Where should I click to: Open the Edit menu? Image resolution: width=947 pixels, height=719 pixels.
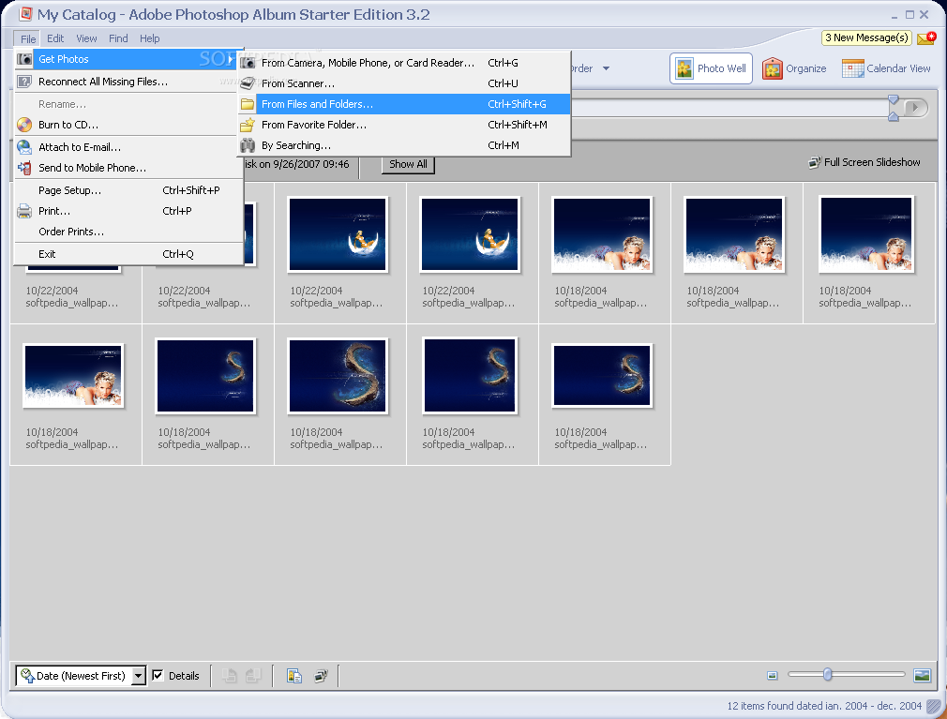point(55,38)
